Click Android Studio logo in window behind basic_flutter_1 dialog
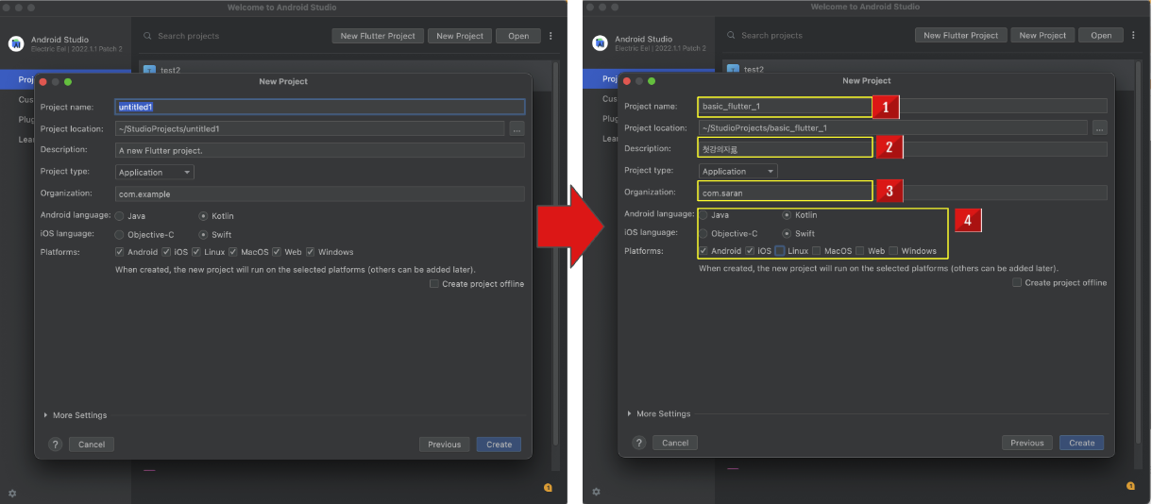The width and height of the screenshot is (1152, 504). point(600,42)
